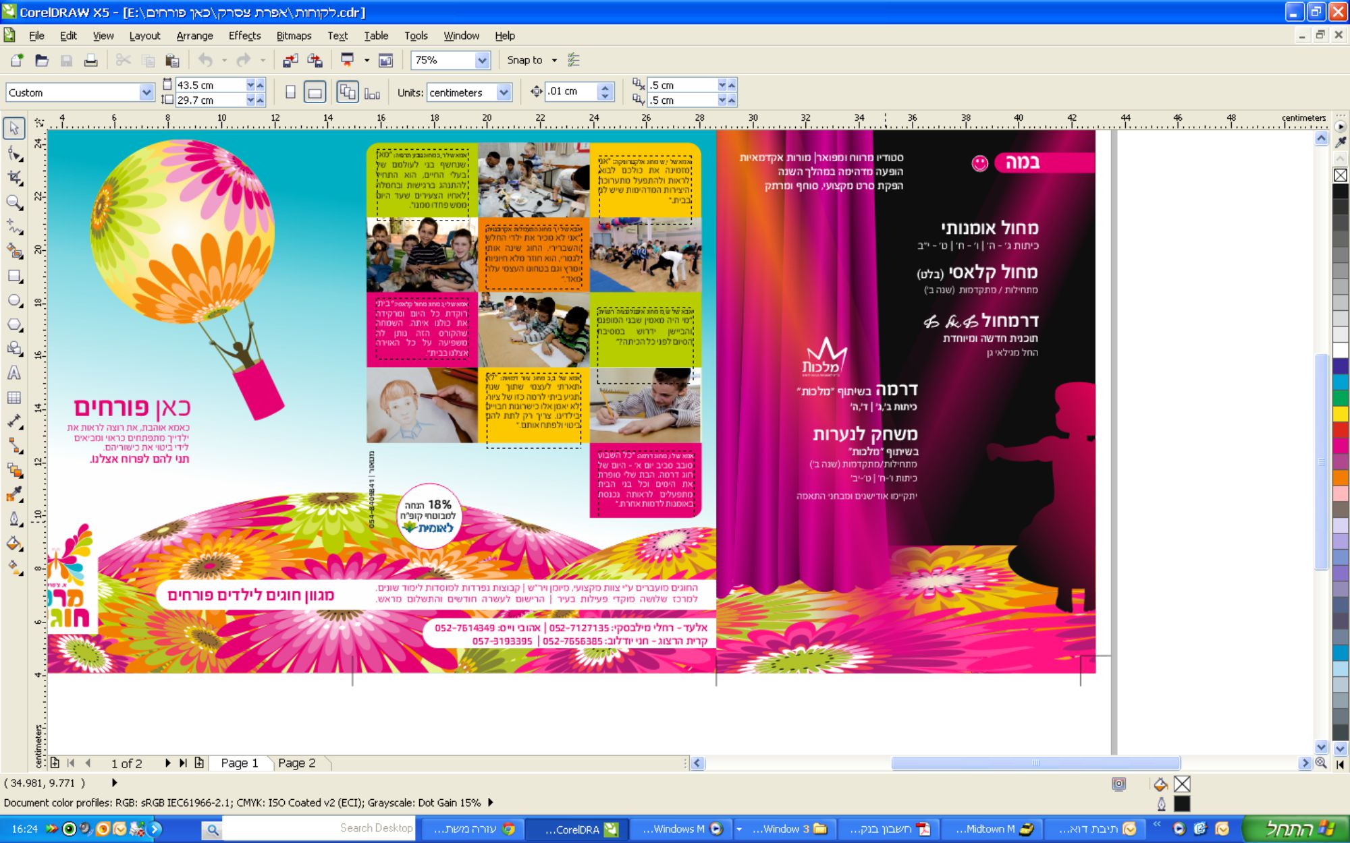Screen dimensions: 1350x843
Task: Switch page orientation to landscape
Action: [x=315, y=92]
